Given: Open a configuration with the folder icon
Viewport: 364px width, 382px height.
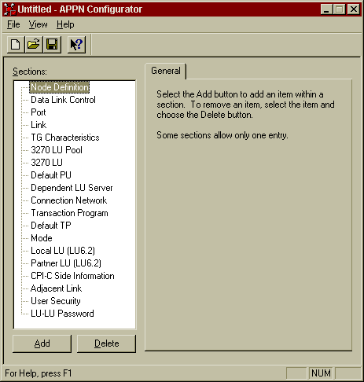Looking at the screenshot, I should pos(34,44).
